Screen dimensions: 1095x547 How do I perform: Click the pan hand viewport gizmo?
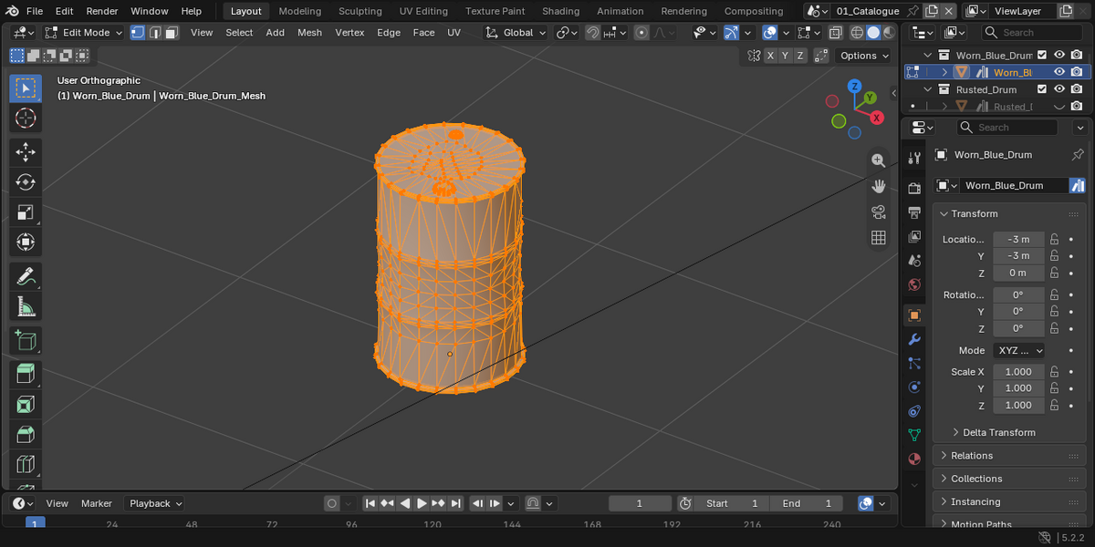879,186
